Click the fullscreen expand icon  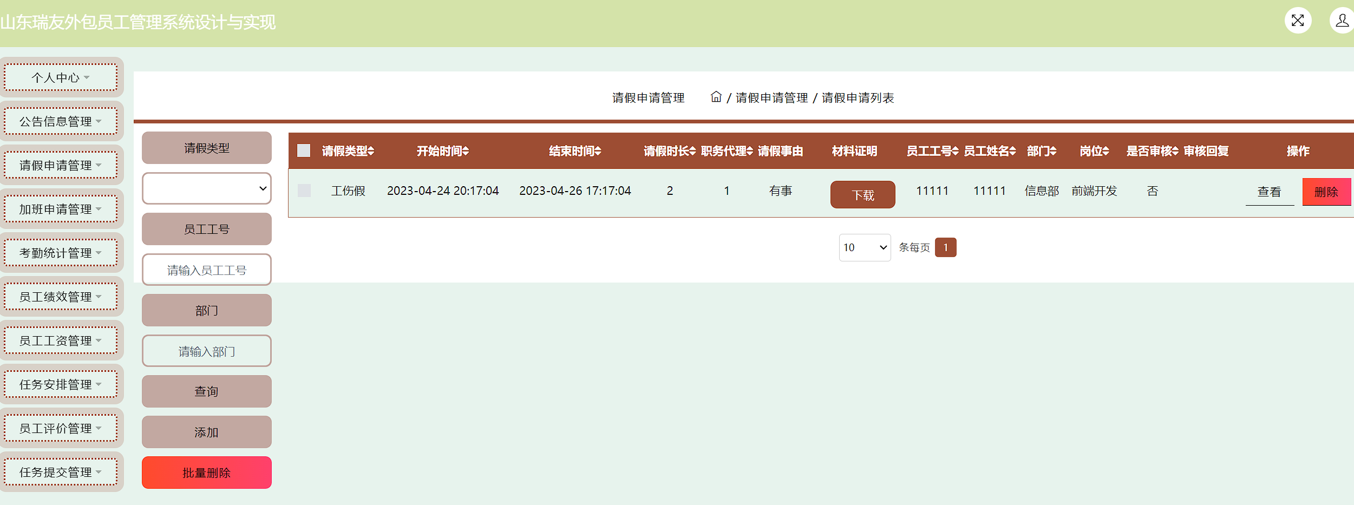pos(1298,21)
